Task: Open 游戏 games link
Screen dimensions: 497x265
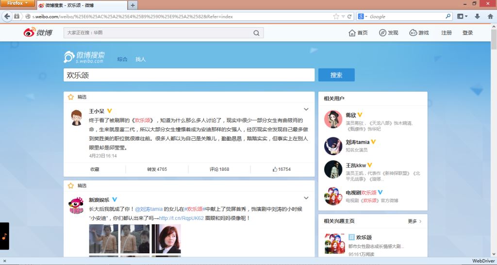Action: click(419, 33)
